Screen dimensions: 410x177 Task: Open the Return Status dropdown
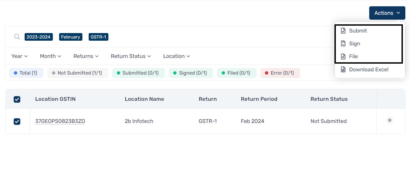tap(131, 56)
